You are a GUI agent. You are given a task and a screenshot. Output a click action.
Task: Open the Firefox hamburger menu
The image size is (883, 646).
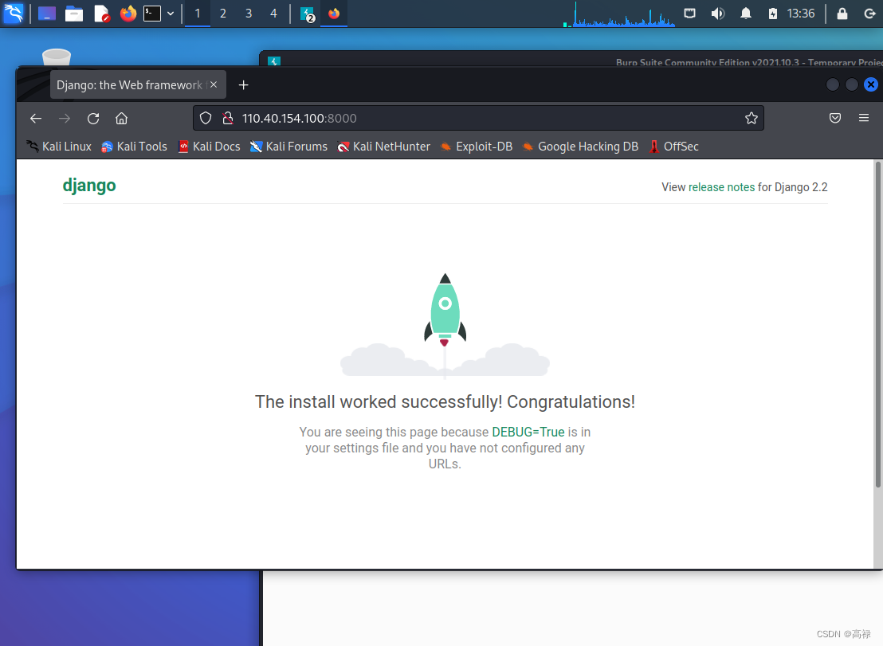864,118
